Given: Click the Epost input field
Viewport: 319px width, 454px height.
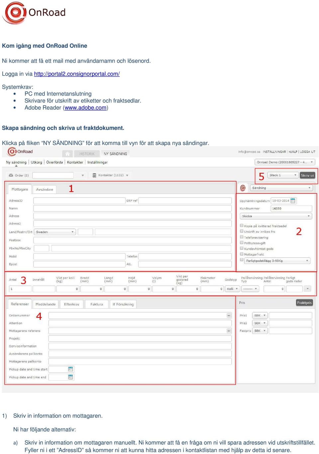Looking at the screenshot, I should coord(79,264).
